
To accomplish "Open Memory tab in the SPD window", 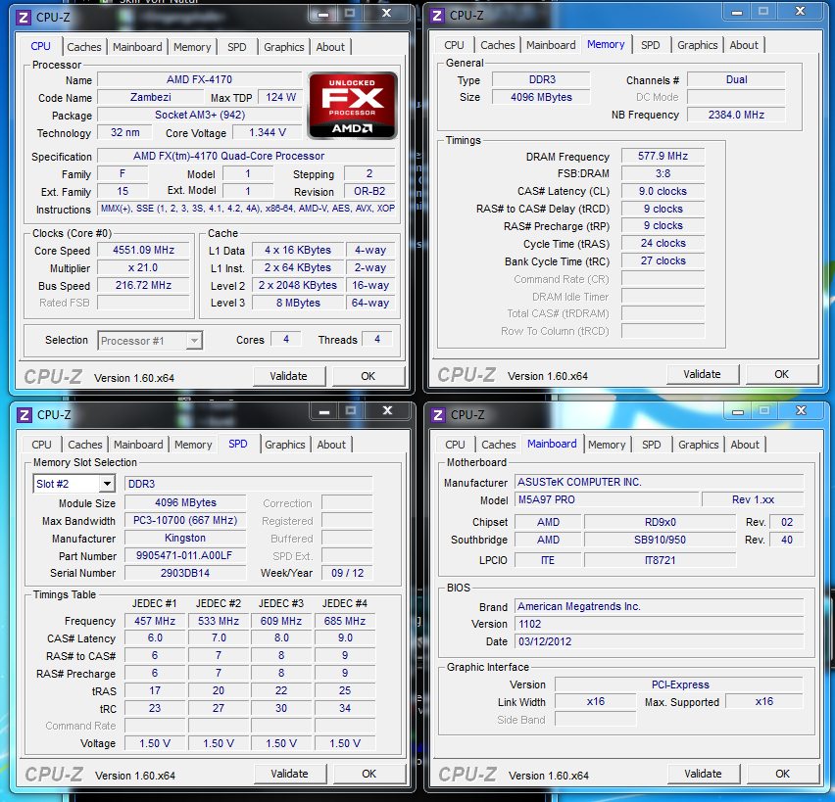I will tap(193, 445).
